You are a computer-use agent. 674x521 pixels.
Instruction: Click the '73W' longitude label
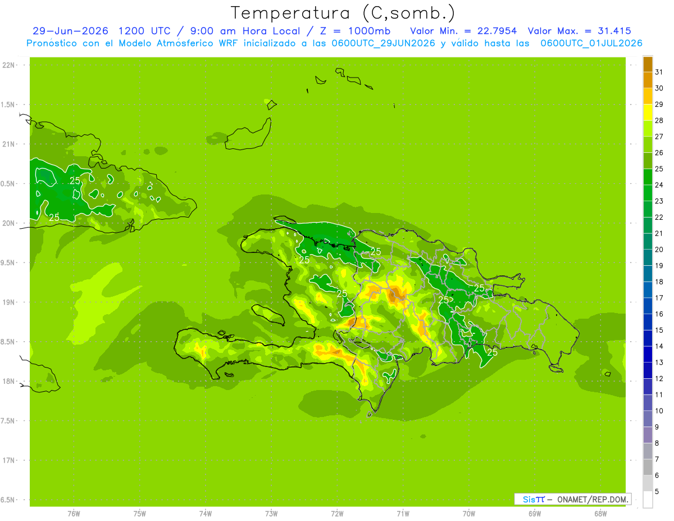pyautogui.click(x=271, y=514)
